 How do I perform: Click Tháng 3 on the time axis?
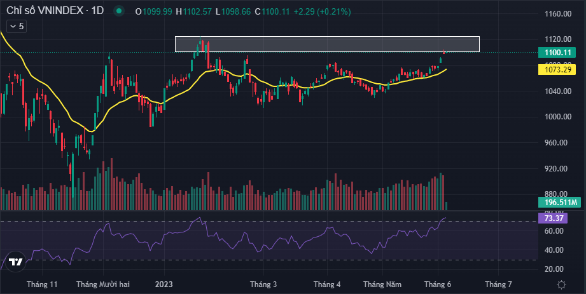[x=263, y=284]
